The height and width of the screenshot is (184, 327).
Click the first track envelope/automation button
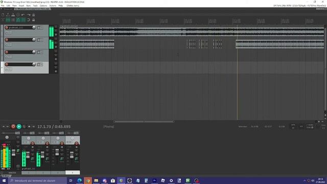(x=8, y=33)
